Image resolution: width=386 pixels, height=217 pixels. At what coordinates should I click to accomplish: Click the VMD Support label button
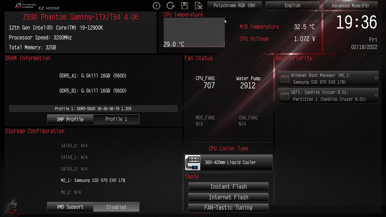[70, 207]
